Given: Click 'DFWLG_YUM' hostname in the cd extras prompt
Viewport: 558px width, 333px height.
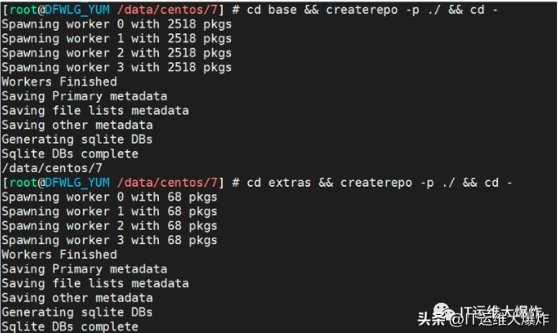Looking at the screenshot, I should pos(77,182).
